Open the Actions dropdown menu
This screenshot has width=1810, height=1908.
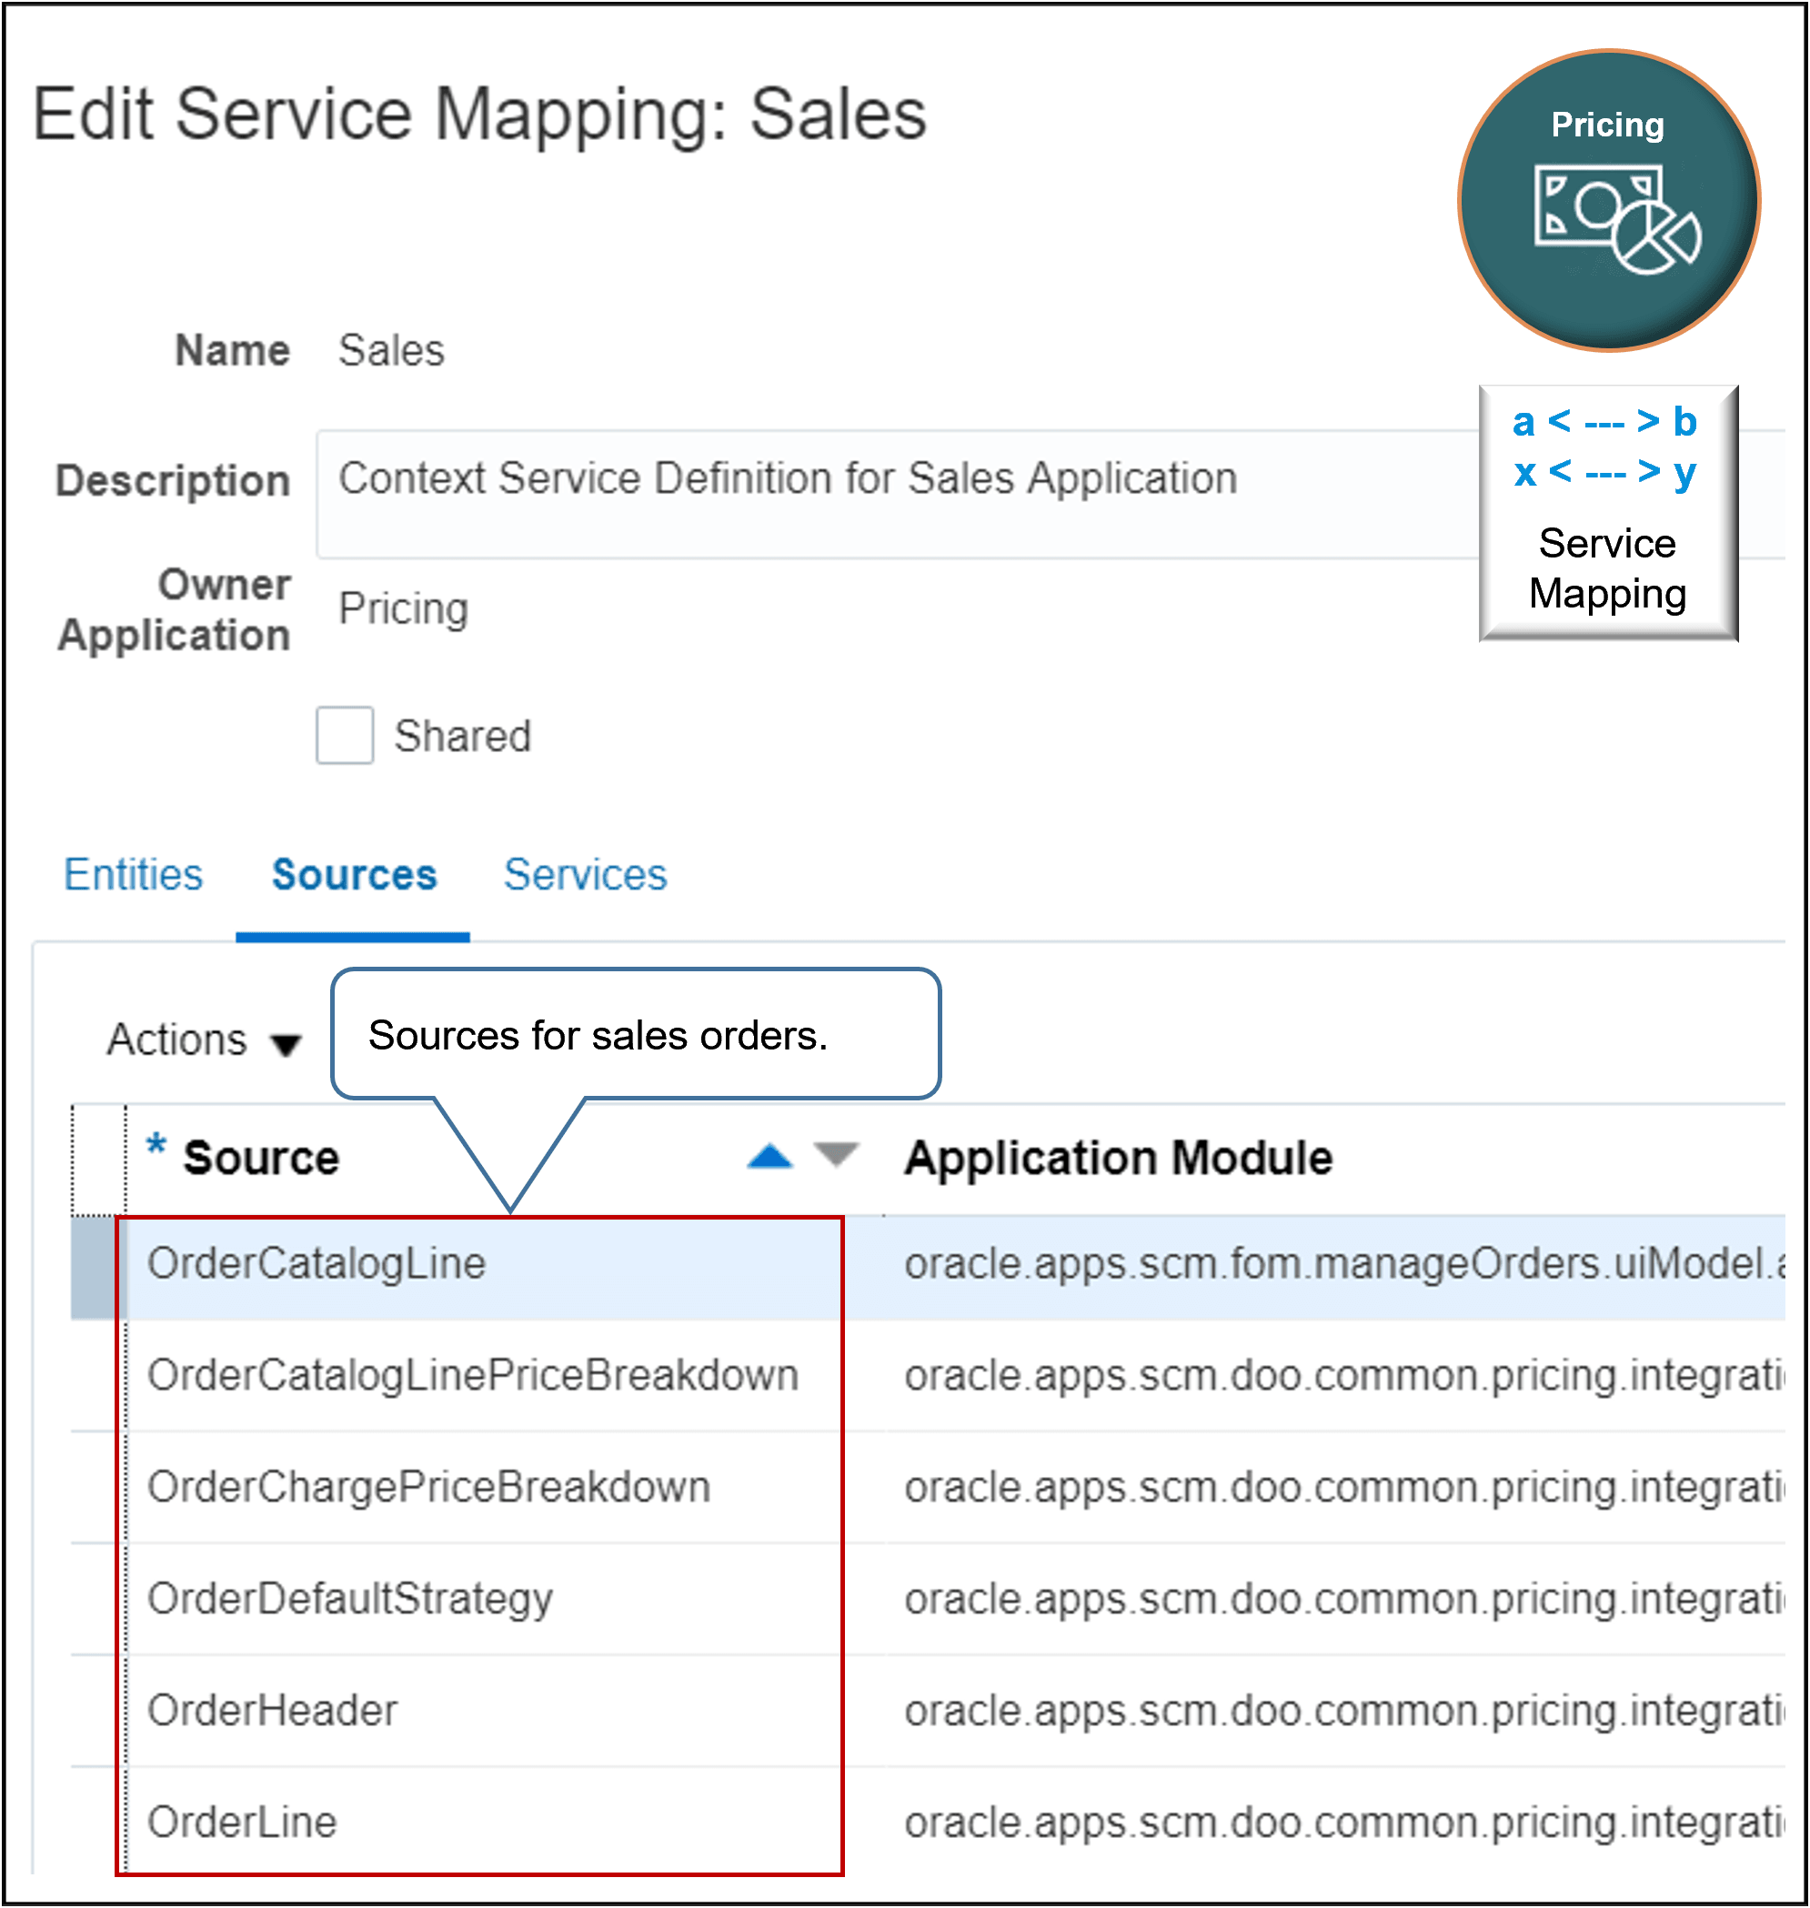click(x=176, y=1039)
